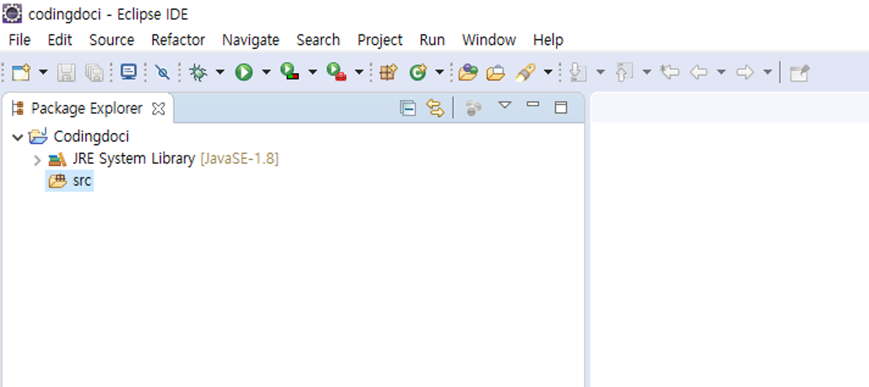This screenshot has width=869, height=387.
Task: Collapse the Codingdoci project node
Action: pyautogui.click(x=17, y=137)
